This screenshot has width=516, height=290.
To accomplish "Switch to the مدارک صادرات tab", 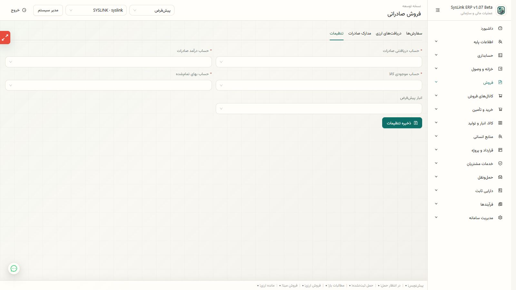I will pos(360,34).
